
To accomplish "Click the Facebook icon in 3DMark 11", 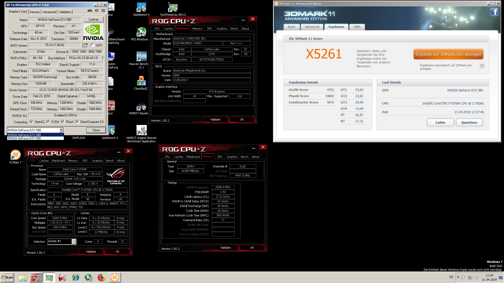I will pyautogui.click(x=494, y=12).
